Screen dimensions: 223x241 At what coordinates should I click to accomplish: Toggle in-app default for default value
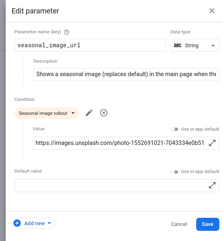174,172
